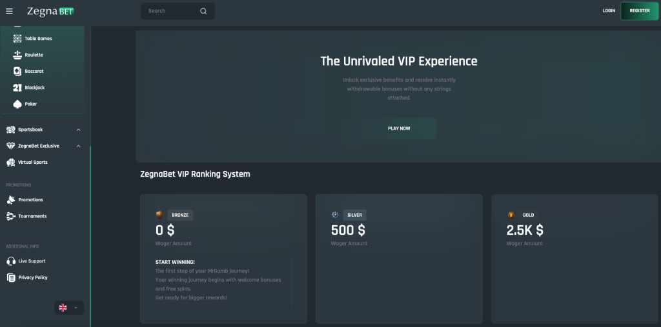The width and height of the screenshot is (661, 327).
Task: Click the sidebar green scrollbar
Action: click(x=90, y=236)
